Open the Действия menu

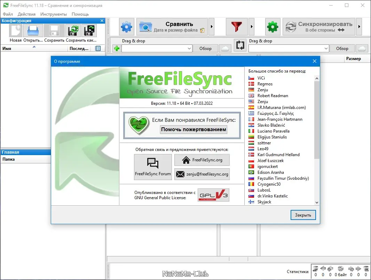26,14
